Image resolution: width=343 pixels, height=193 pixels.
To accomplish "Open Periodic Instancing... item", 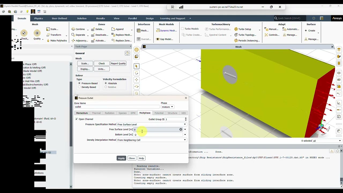I will click(247, 41).
